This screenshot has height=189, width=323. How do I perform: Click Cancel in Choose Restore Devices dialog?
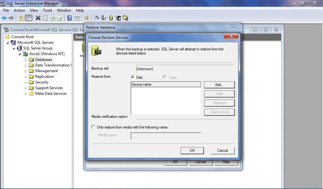(223, 151)
